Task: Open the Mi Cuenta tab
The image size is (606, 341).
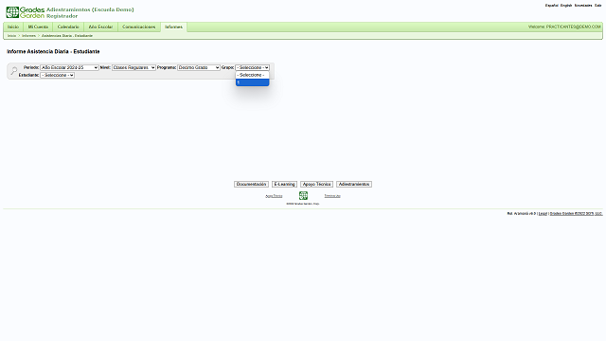Action: pos(38,27)
